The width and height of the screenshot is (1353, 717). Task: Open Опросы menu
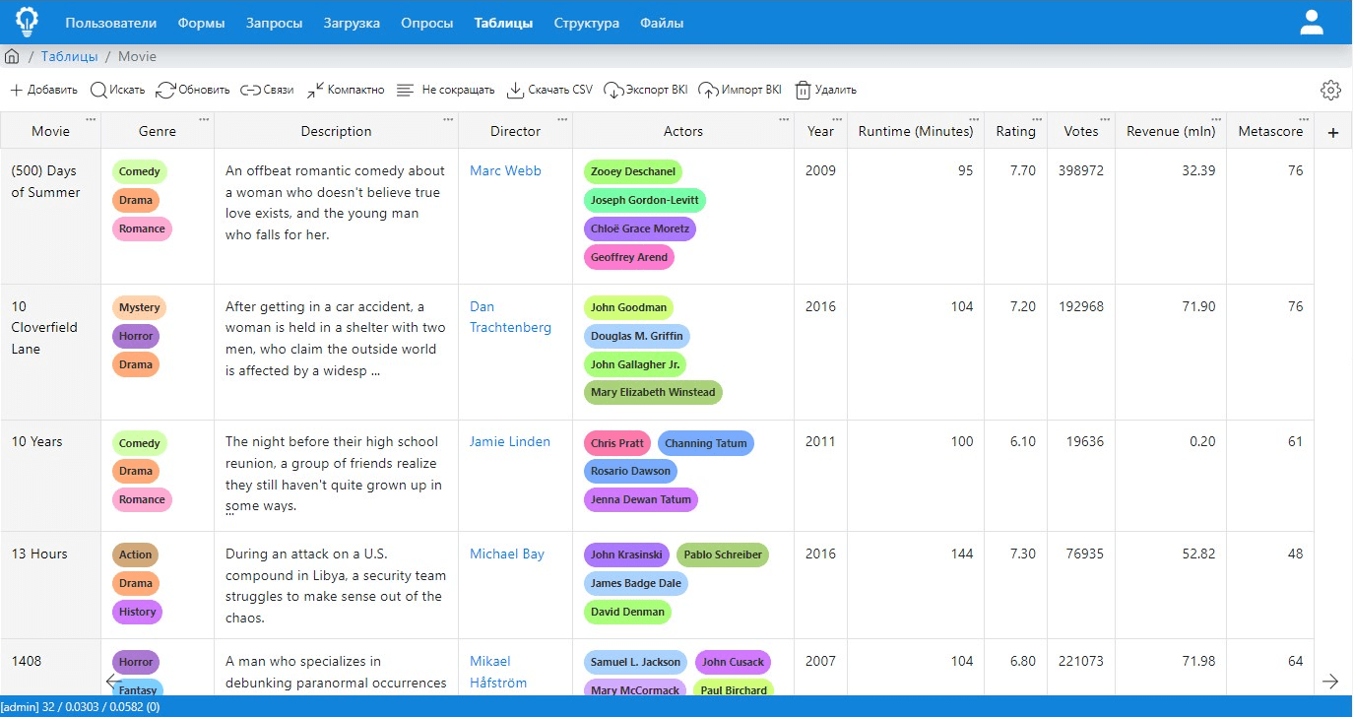[427, 23]
